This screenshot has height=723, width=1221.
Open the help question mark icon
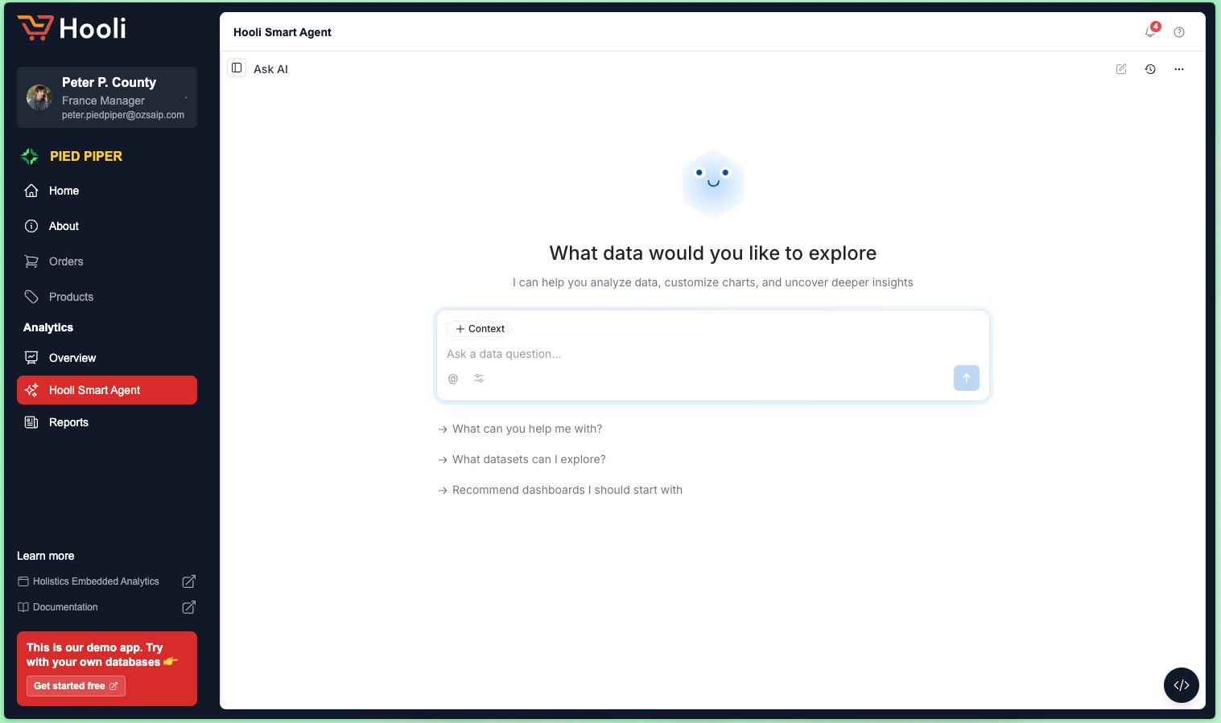pyautogui.click(x=1179, y=32)
